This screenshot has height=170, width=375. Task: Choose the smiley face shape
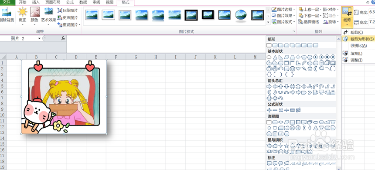[x=293, y=69]
